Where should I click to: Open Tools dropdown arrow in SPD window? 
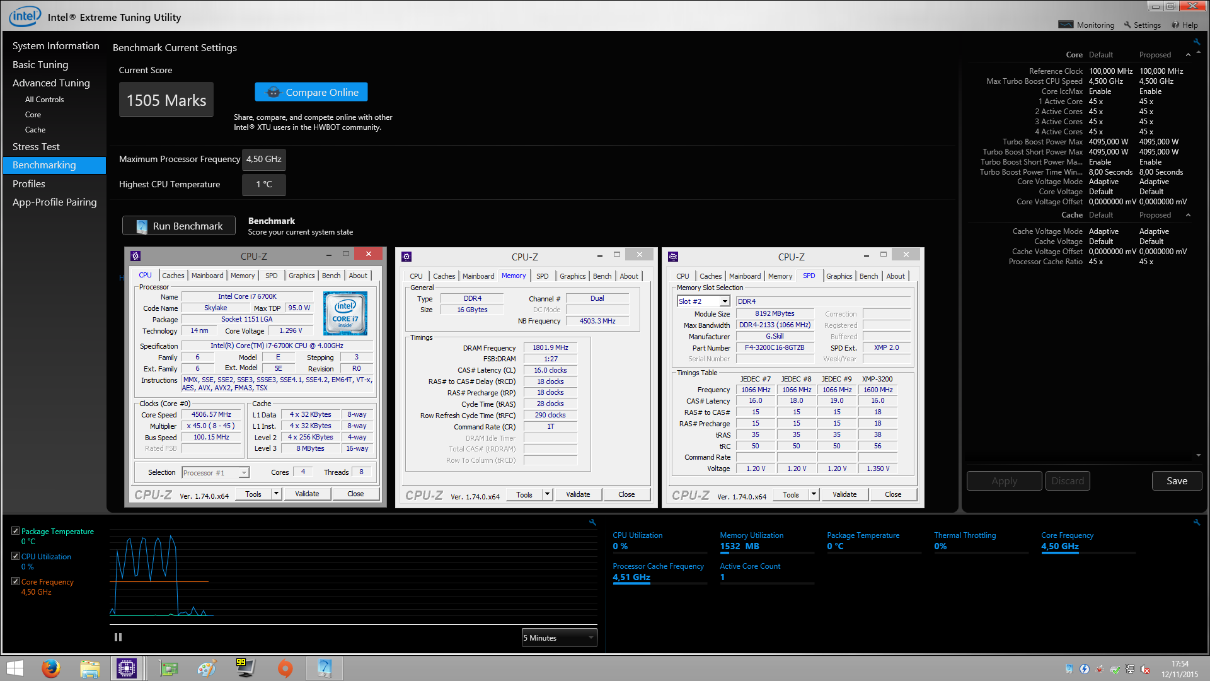pyautogui.click(x=814, y=494)
